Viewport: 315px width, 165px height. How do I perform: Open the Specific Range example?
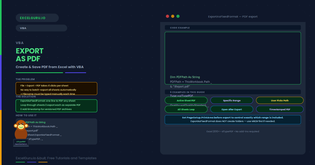tap(232, 101)
